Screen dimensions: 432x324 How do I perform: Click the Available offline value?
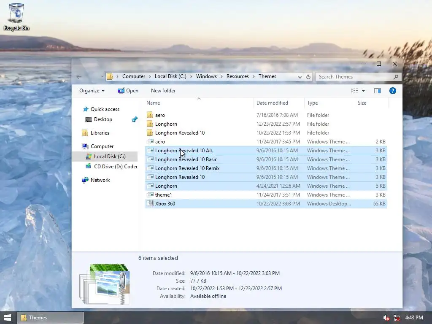point(208,296)
